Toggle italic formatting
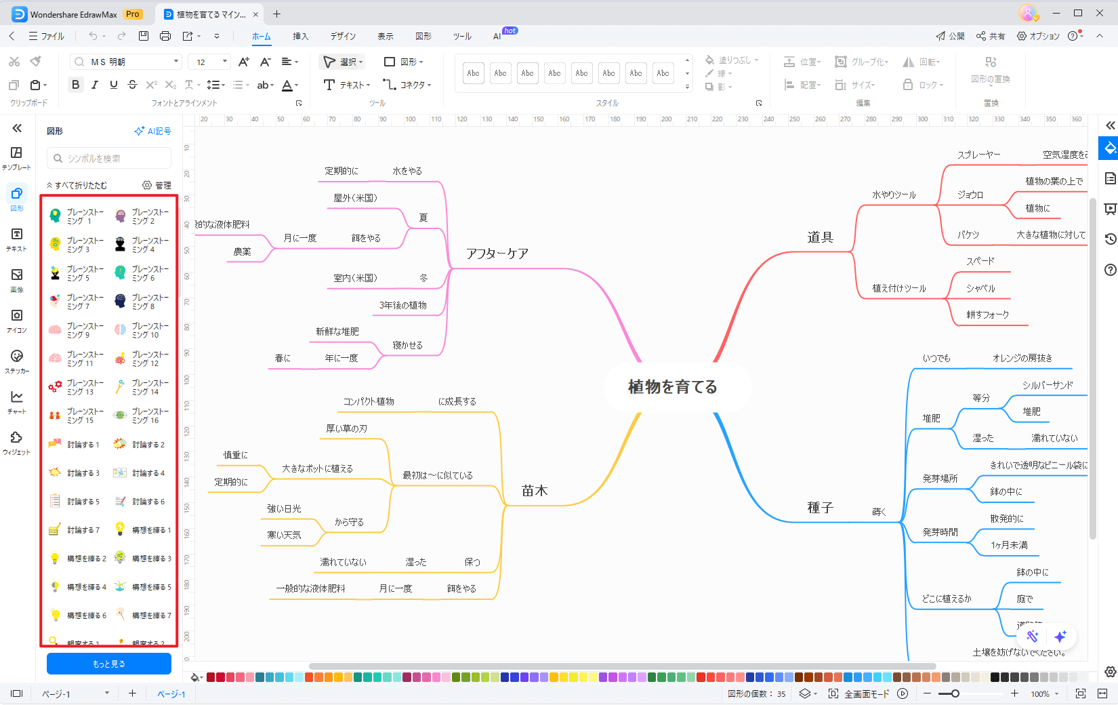 point(95,85)
